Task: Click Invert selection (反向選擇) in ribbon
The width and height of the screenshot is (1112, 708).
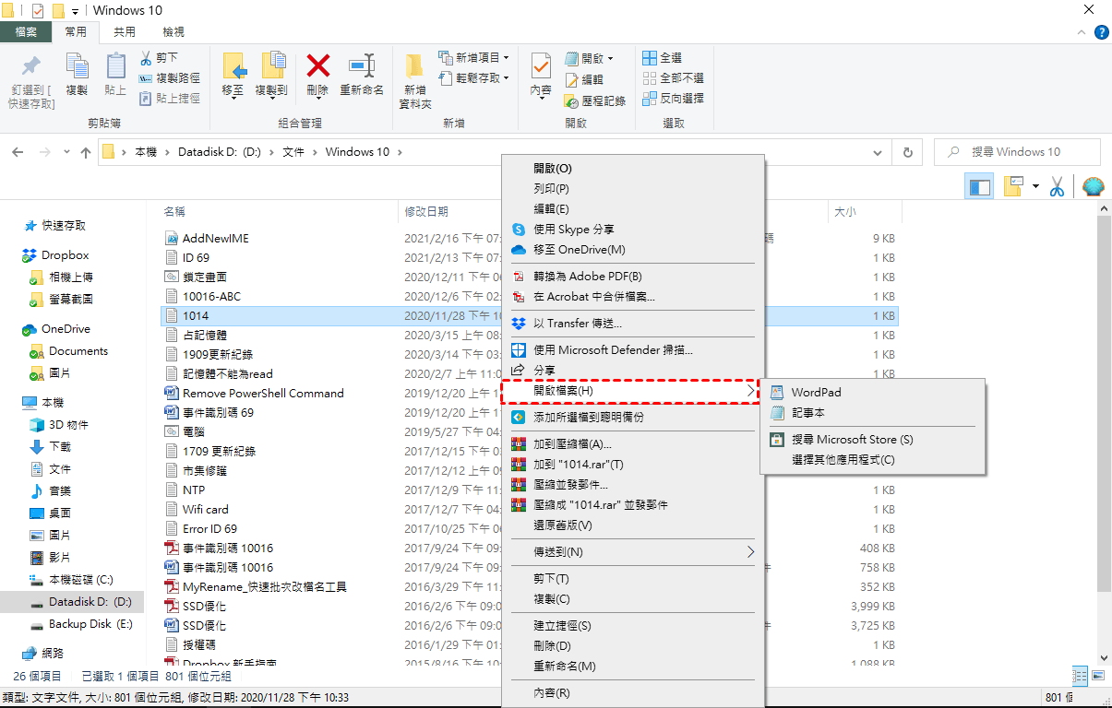Action: (673, 99)
